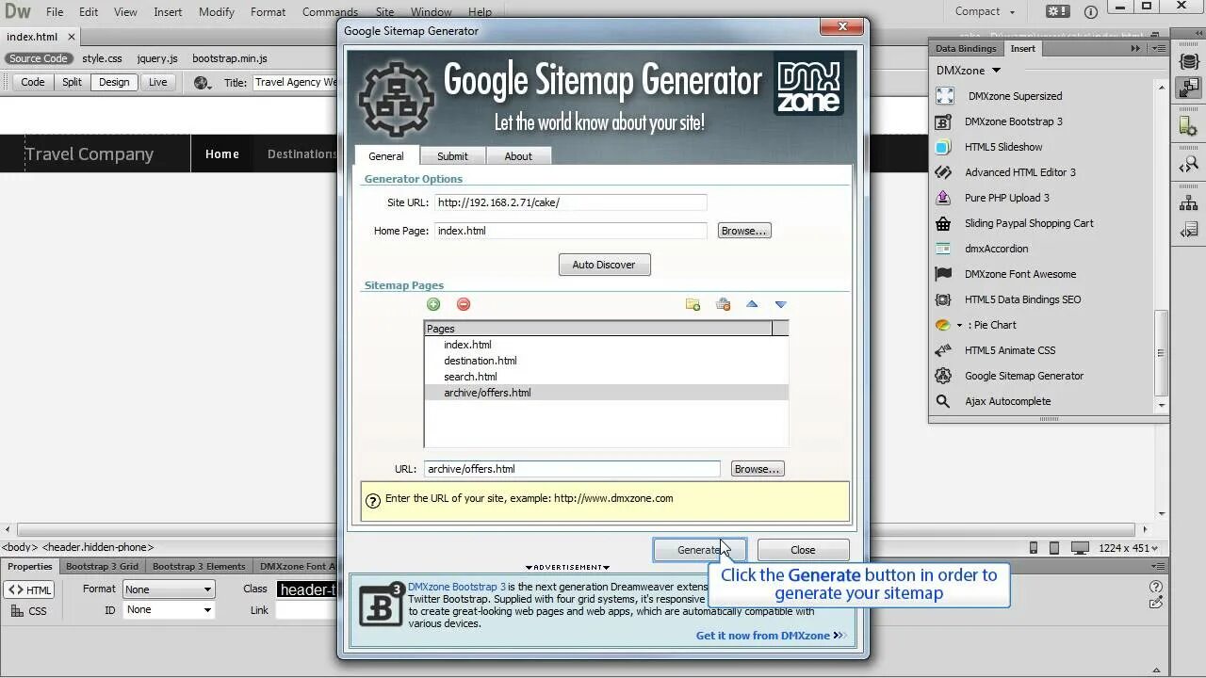Open the DMXzone category dropdown
Screen dimensions: 1206x678
[x=968, y=71]
